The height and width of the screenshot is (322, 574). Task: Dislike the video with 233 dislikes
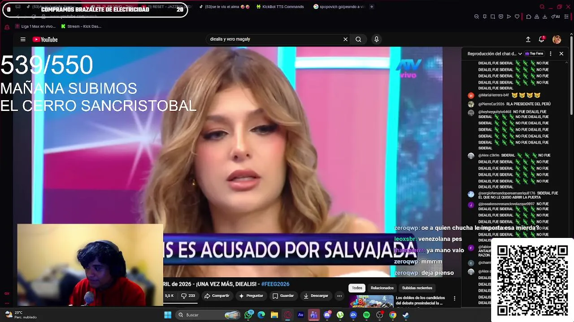click(x=188, y=296)
